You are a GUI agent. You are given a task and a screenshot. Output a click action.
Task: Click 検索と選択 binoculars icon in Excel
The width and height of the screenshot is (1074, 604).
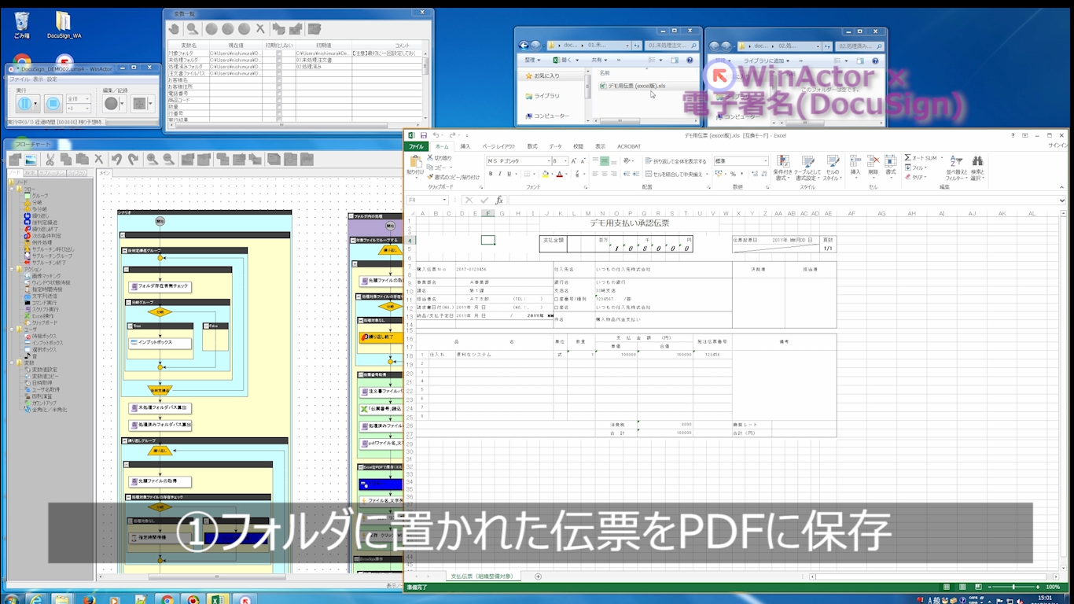click(977, 166)
